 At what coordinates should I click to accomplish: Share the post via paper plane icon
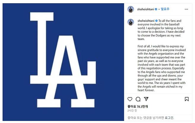[x=146, y=99]
